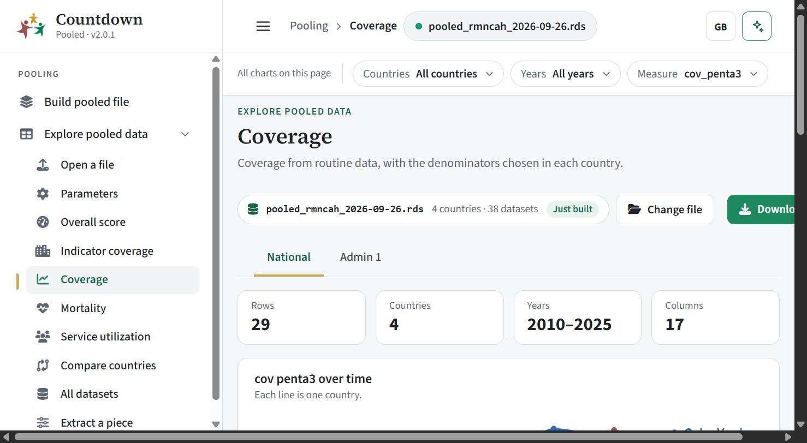Click the Just built status badge

(x=573, y=209)
